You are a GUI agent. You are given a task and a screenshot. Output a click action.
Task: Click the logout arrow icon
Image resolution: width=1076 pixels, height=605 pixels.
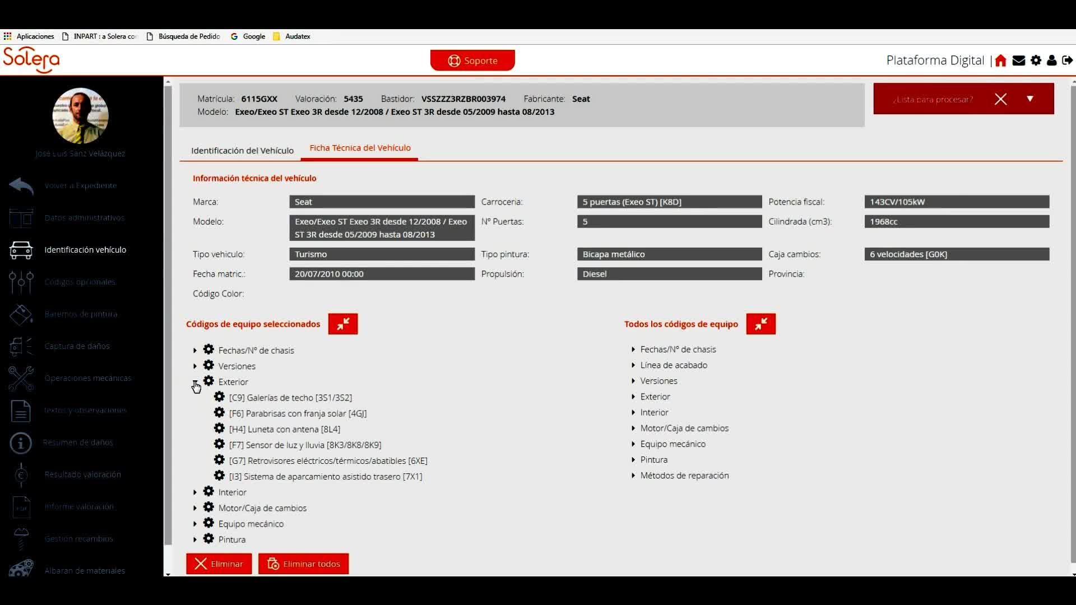click(1068, 61)
